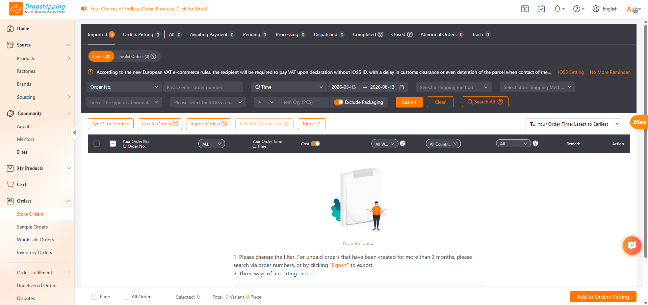Click Add to Orders Picking button
Screen dimensions: 648x305
603,297
